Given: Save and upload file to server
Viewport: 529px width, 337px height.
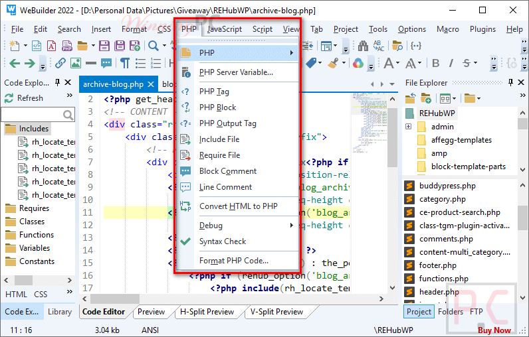Looking at the screenshot, I should [135, 46].
